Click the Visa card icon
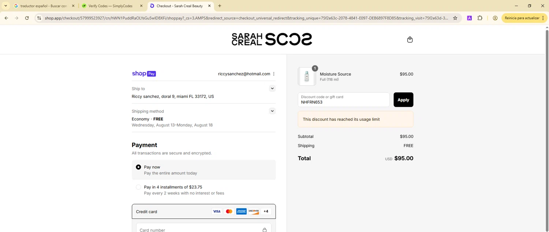This screenshot has height=232, width=549. click(x=217, y=212)
